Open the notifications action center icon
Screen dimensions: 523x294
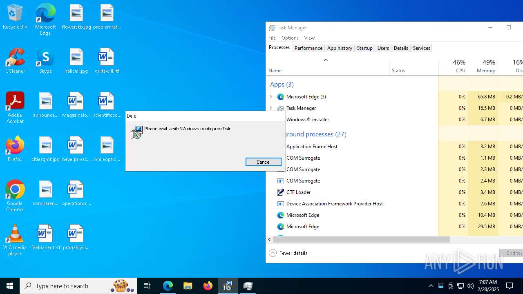pyautogui.click(x=510, y=286)
